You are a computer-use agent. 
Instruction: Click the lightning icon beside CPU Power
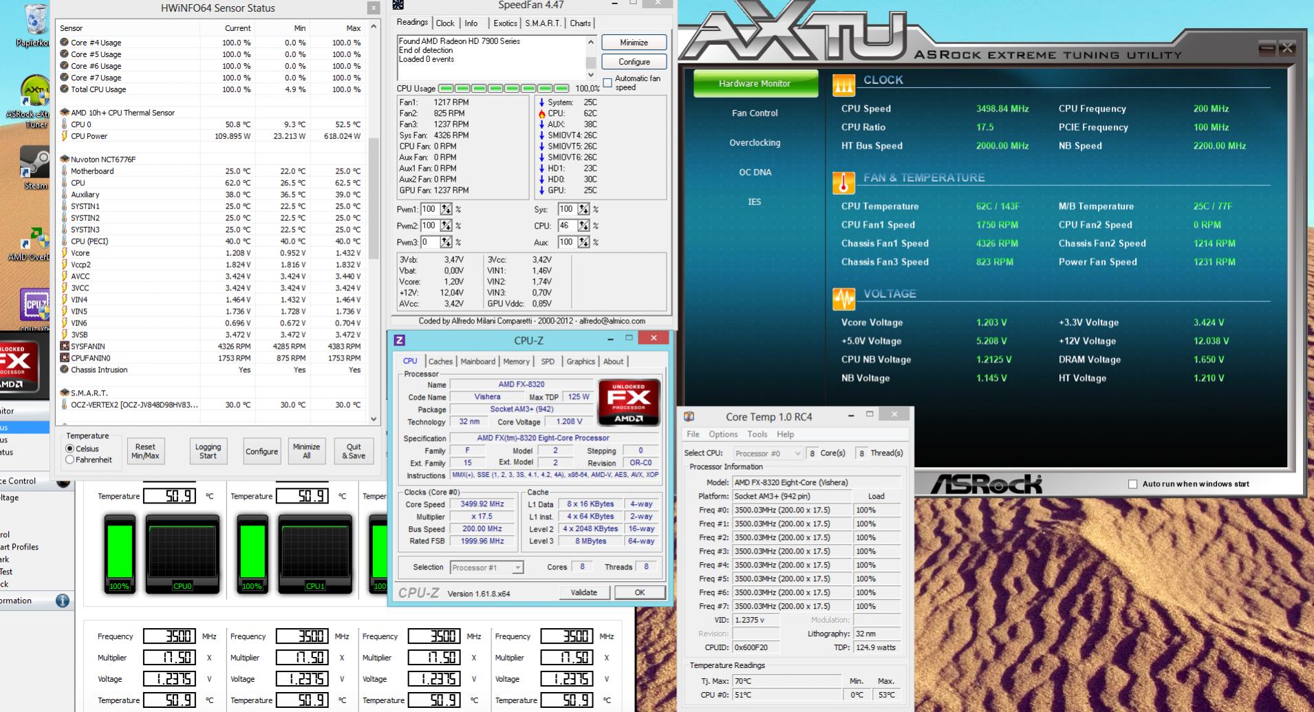tap(65, 136)
